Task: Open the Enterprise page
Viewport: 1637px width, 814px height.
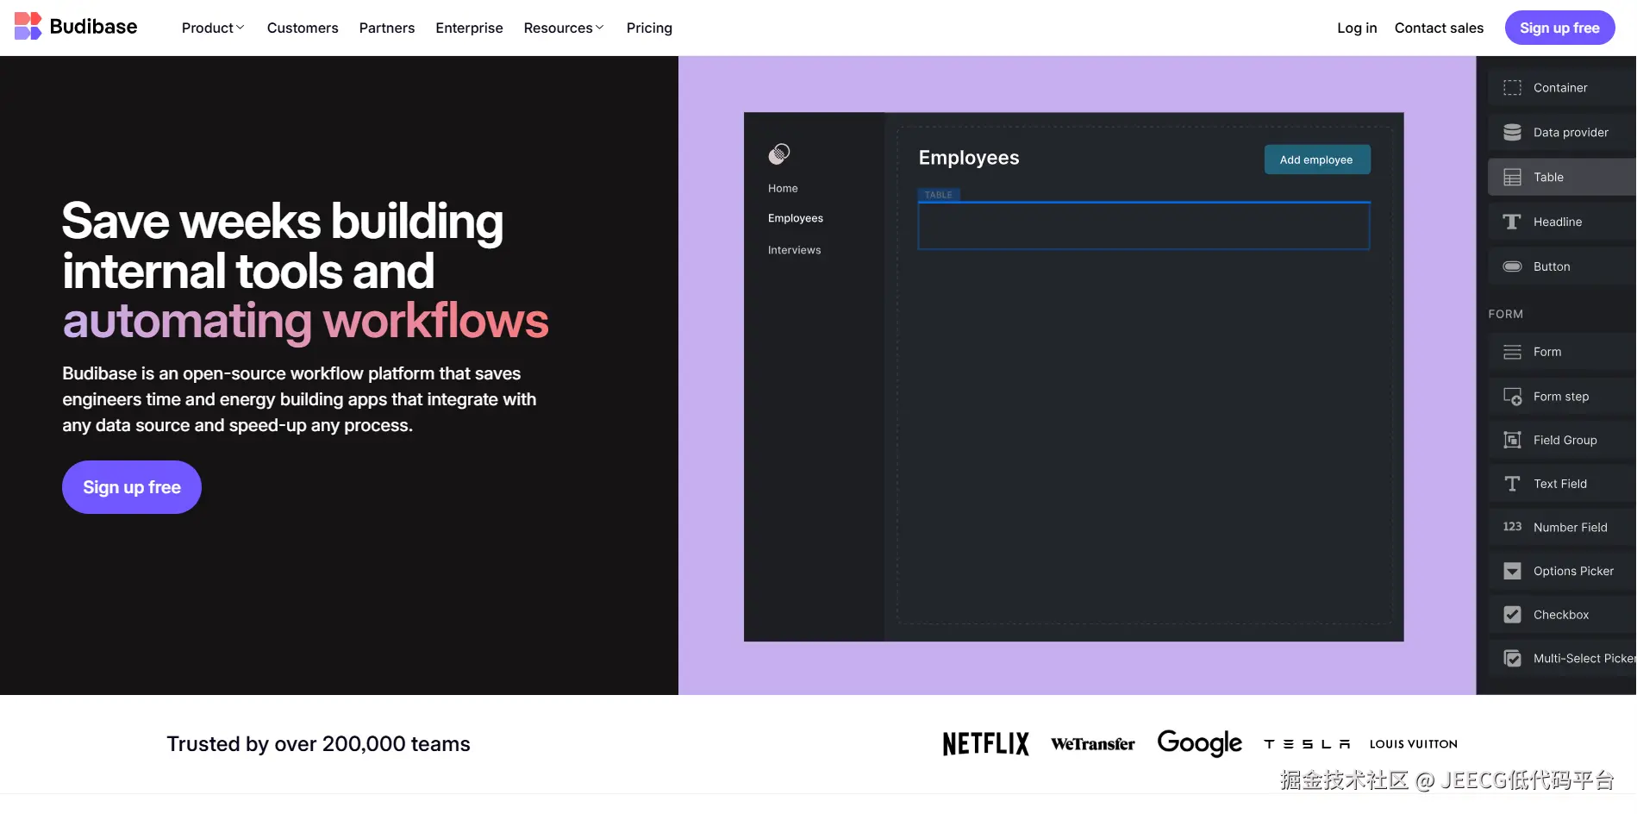Action: coord(469,28)
